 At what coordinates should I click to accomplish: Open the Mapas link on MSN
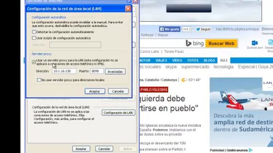coord(163,35)
